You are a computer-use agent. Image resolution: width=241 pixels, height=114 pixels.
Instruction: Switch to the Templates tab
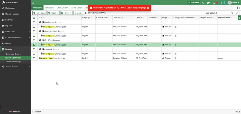[49, 8]
